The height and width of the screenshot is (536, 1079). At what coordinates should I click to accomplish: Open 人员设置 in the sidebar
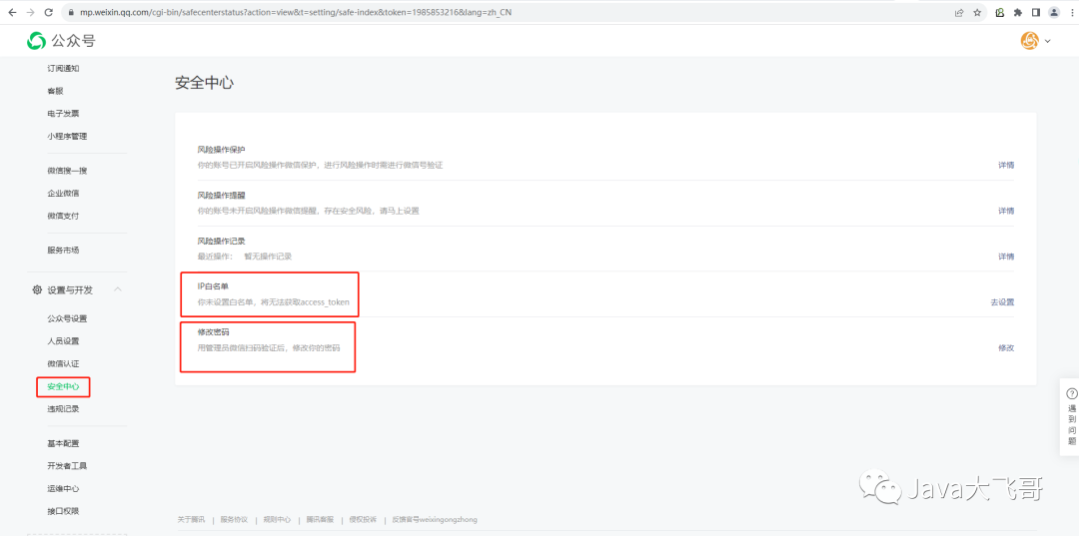63,340
